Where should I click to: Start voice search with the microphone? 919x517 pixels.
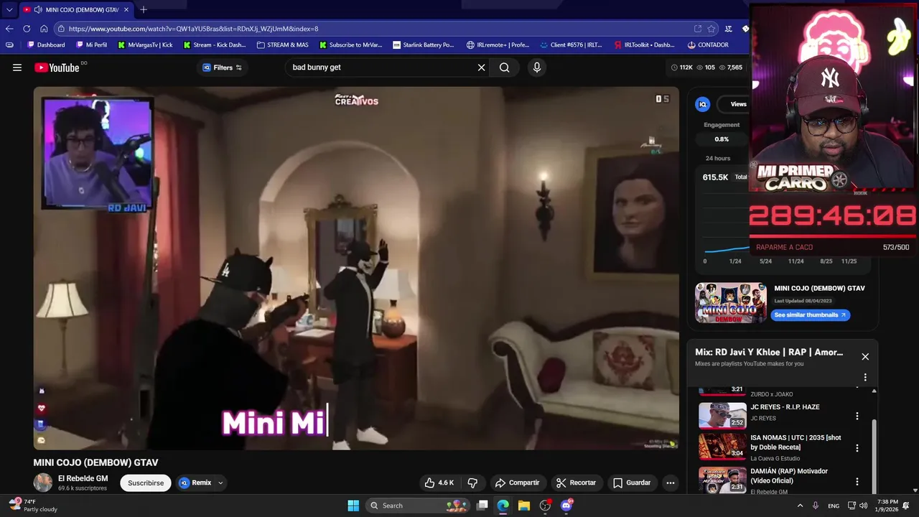[536, 67]
